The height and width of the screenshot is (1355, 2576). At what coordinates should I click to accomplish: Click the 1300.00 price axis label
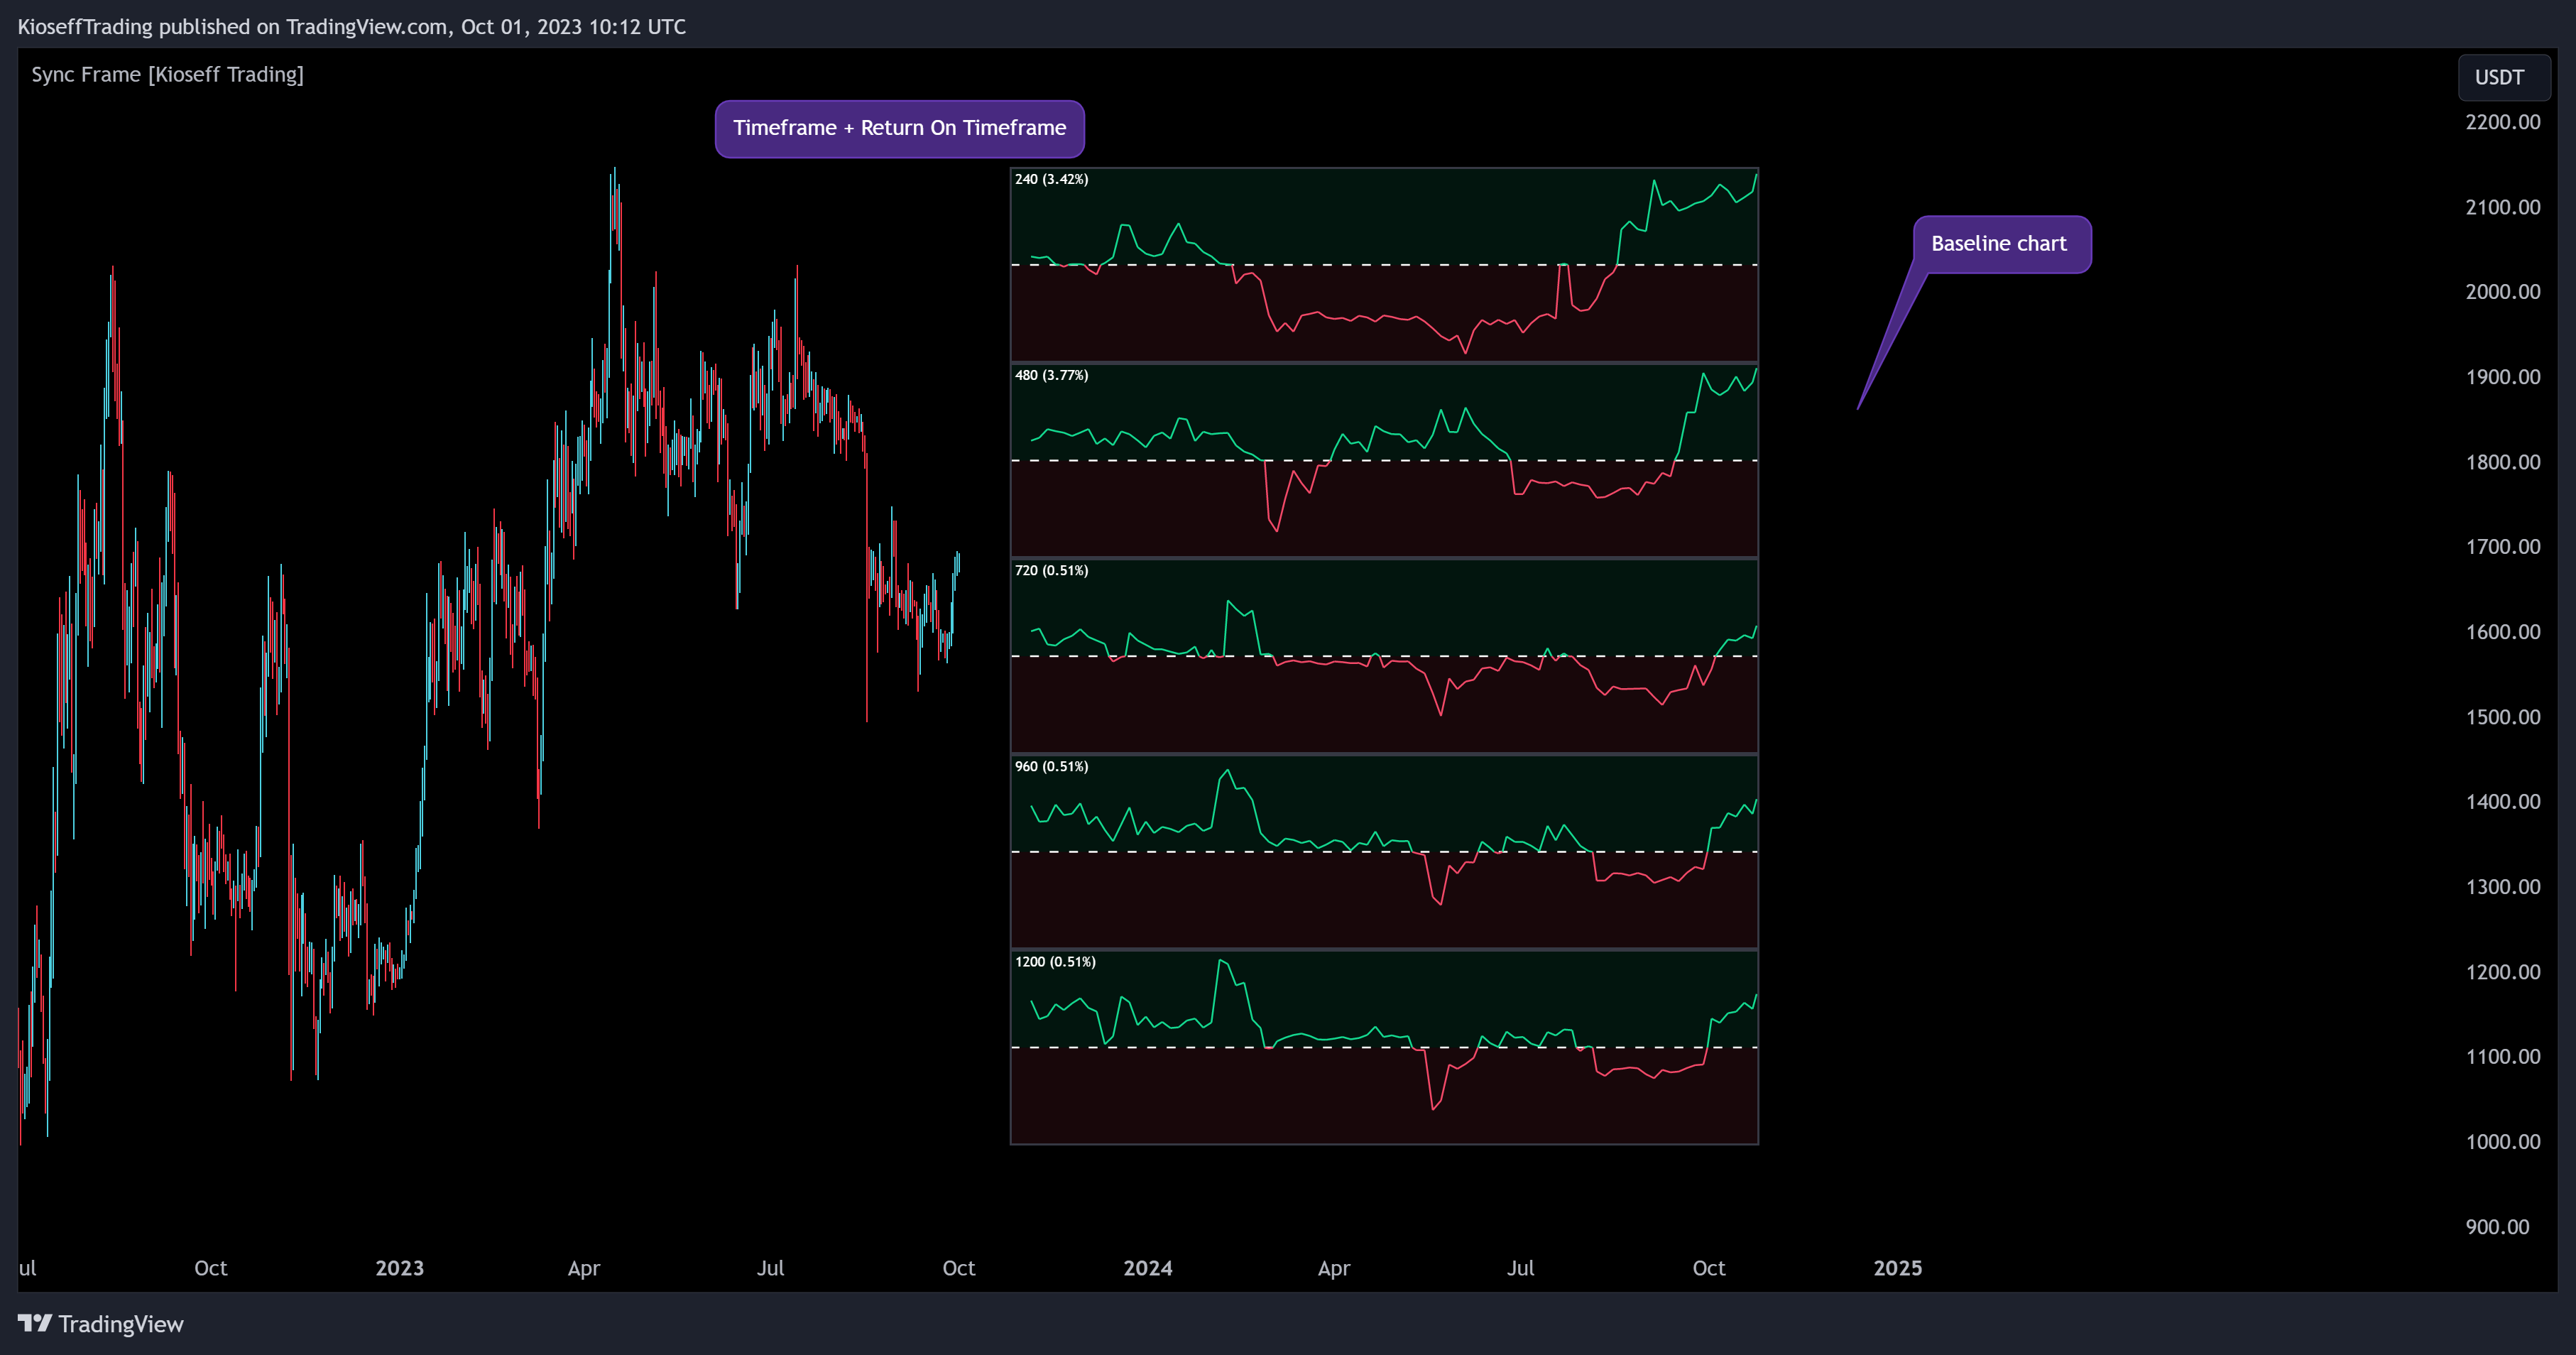(2502, 887)
